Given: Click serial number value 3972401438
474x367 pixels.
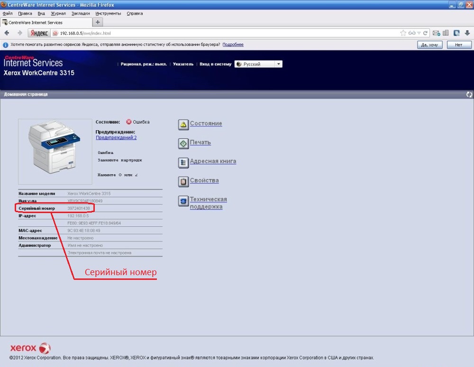Looking at the screenshot, I should point(79,208).
